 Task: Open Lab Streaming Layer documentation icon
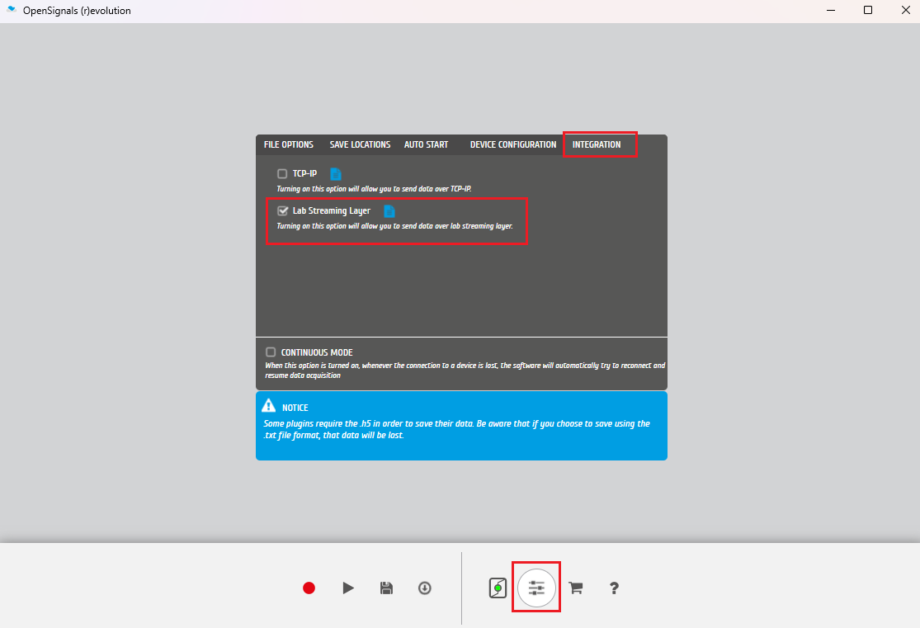point(389,210)
